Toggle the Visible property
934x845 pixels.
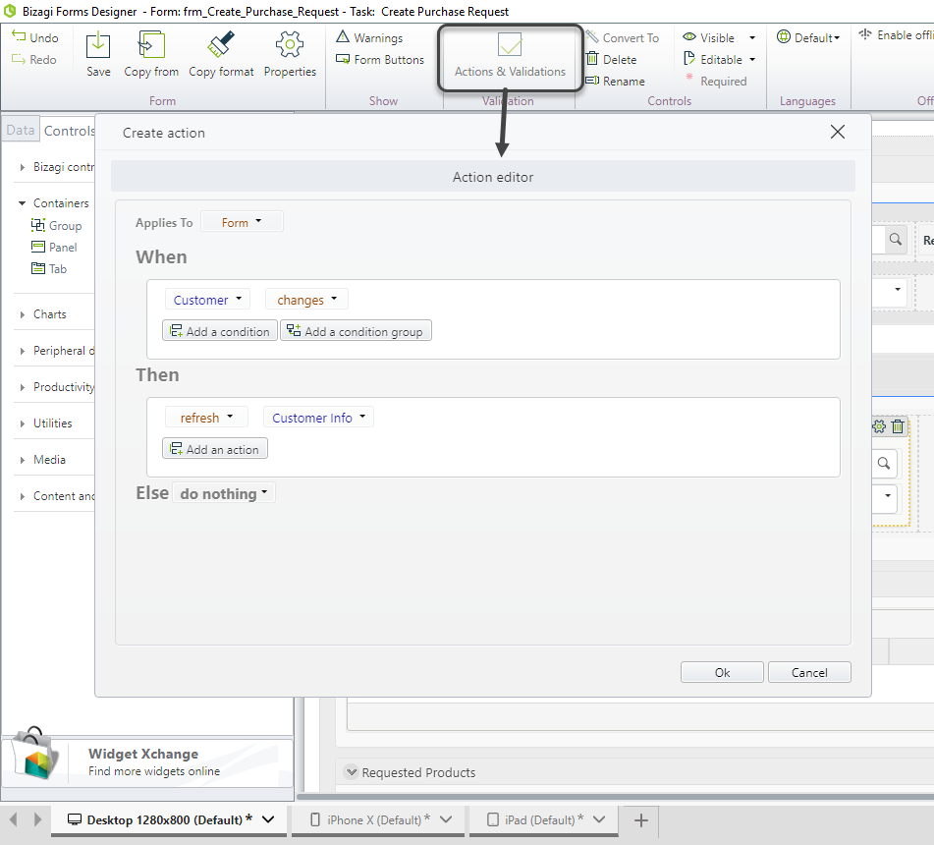(709, 37)
